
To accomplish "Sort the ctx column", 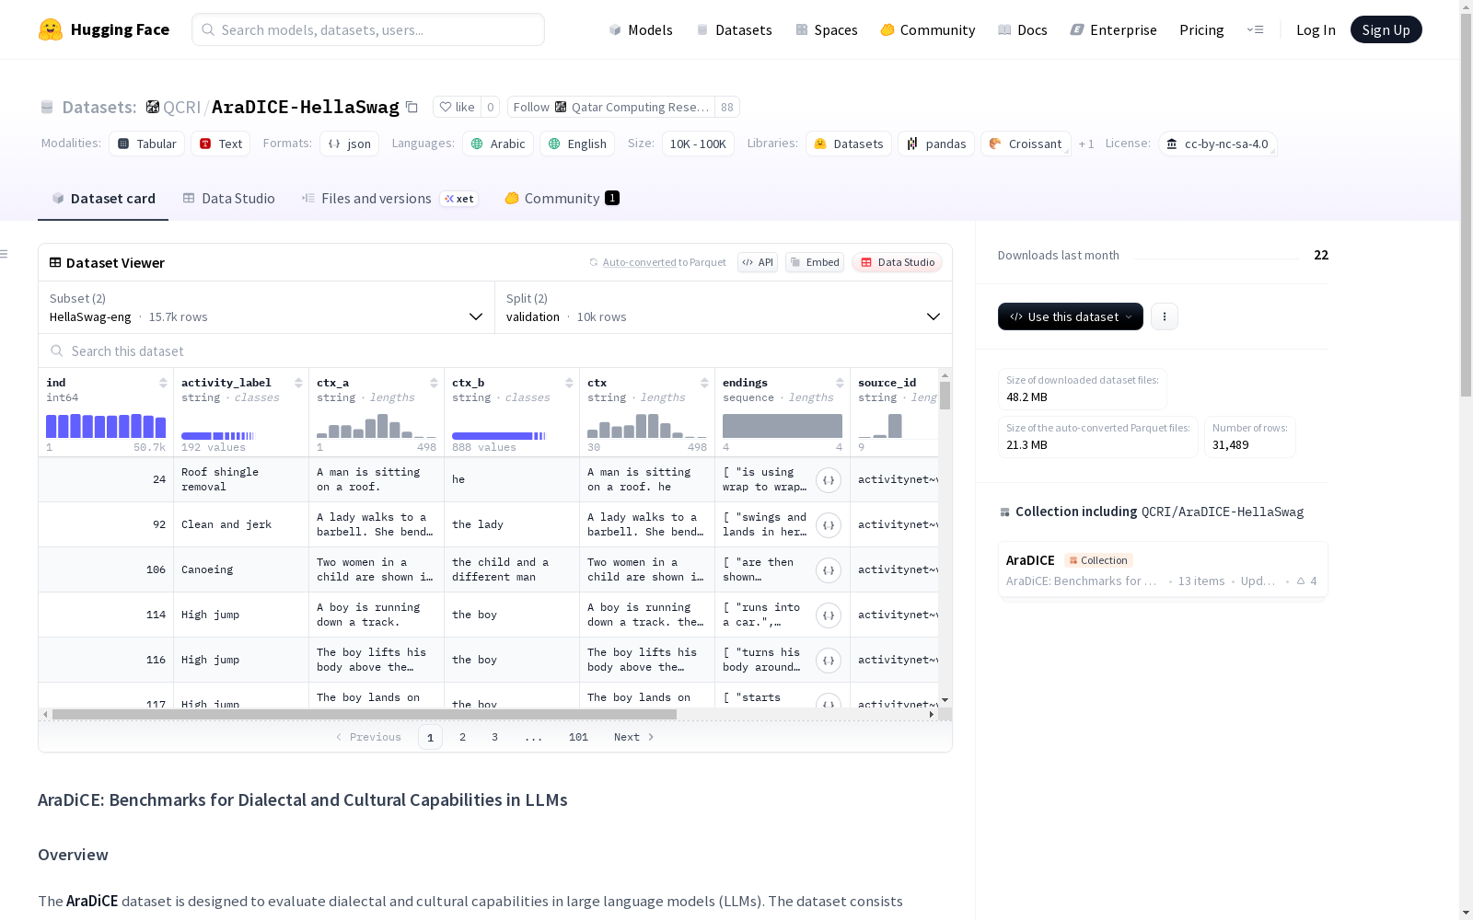I will tap(704, 383).
